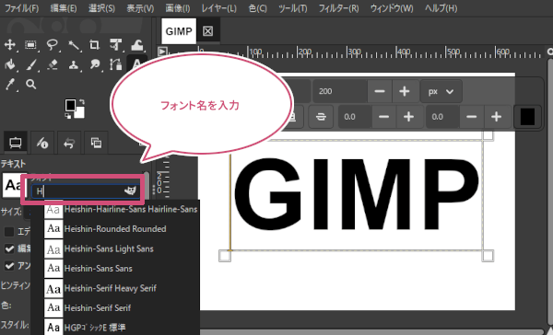Click the font icon inside the font field
Screen dimensions: 553x335
(130, 191)
